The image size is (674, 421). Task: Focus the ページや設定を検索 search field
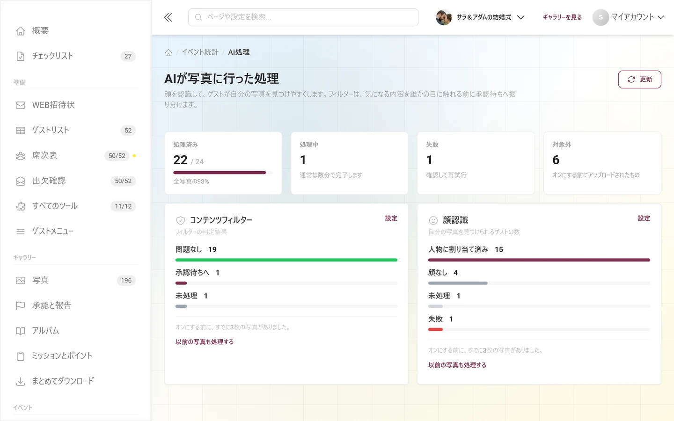click(303, 17)
